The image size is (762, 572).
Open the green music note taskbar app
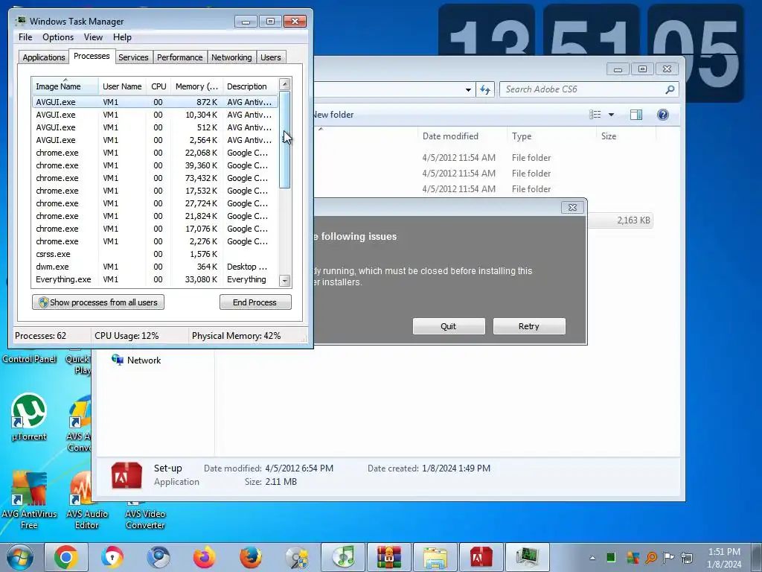344,557
